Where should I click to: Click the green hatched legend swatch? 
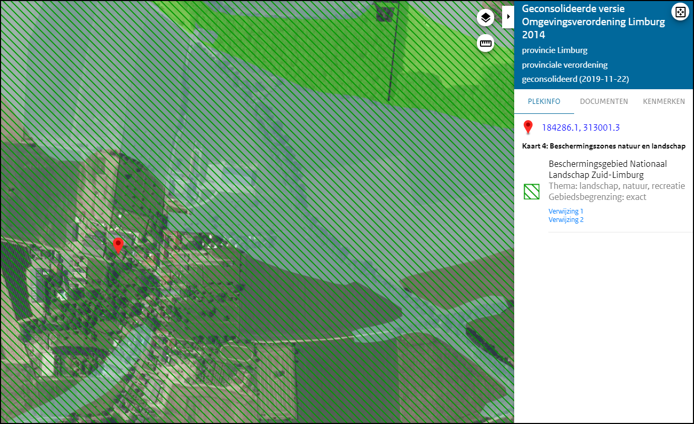[x=532, y=192]
